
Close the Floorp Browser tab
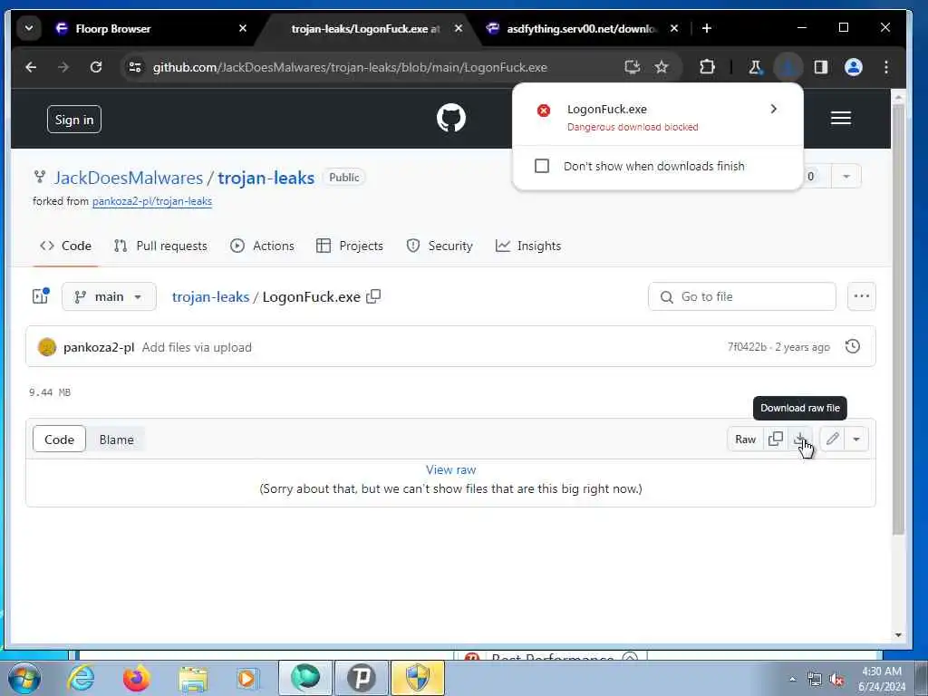pos(243,28)
